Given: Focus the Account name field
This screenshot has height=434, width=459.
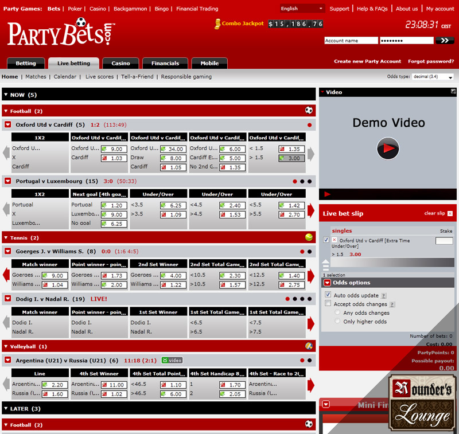Looking at the screenshot, I should point(351,40).
